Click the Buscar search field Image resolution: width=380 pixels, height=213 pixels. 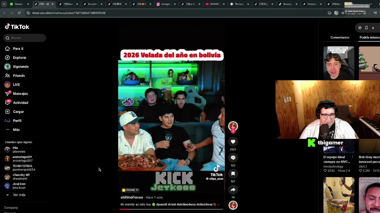click(25, 38)
